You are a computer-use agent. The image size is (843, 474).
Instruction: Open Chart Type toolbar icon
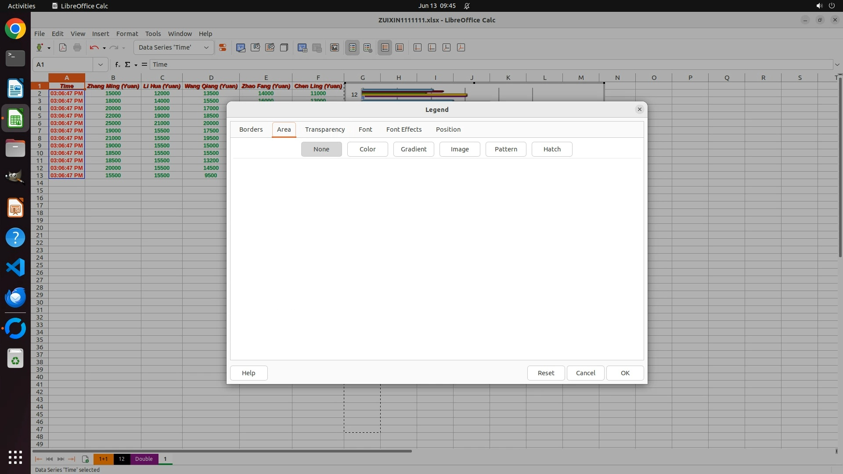(241, 47)
